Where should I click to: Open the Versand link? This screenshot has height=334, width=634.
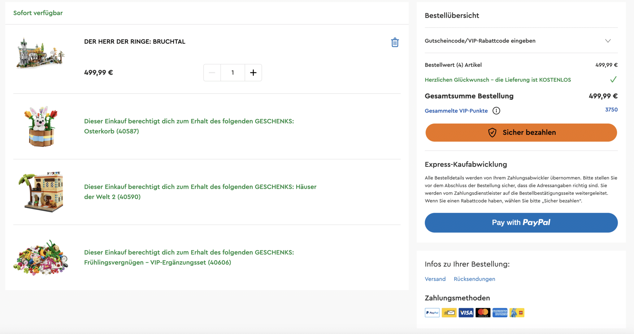point(435,279)
